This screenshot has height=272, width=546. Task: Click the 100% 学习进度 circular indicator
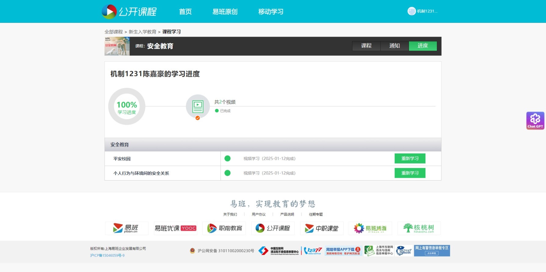point(127,106)
